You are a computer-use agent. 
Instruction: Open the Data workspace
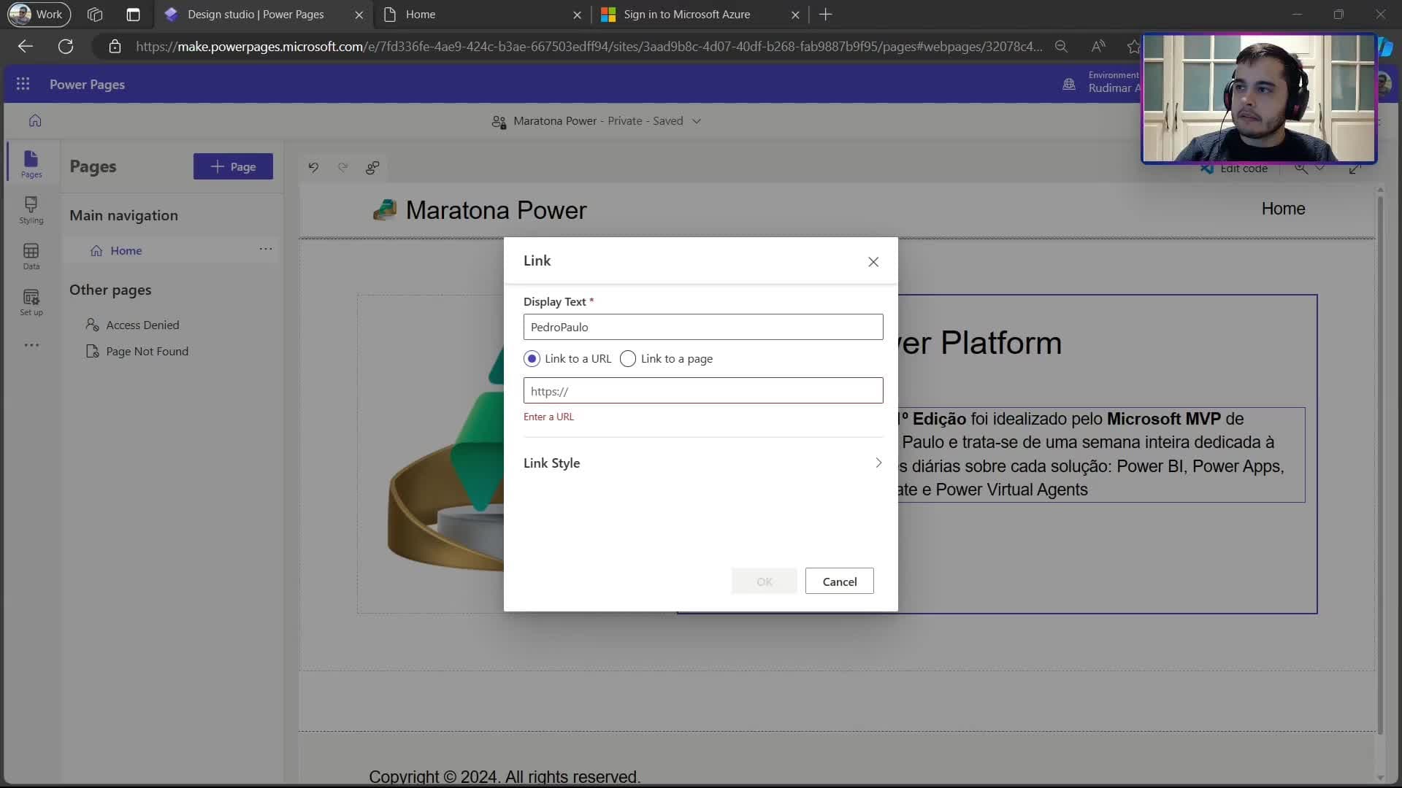31,256
